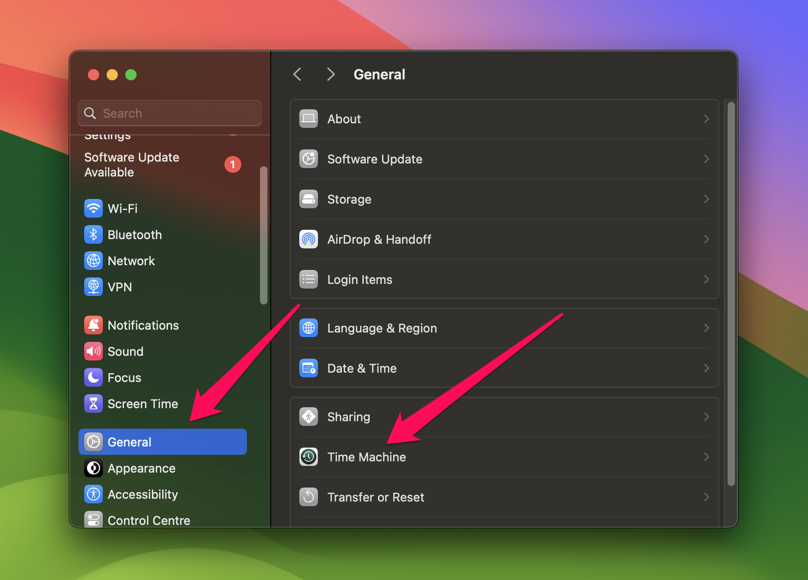Choose Screen Time label in sidebar
The width and height of the screenshot is (808, 580).
[143, 404]
